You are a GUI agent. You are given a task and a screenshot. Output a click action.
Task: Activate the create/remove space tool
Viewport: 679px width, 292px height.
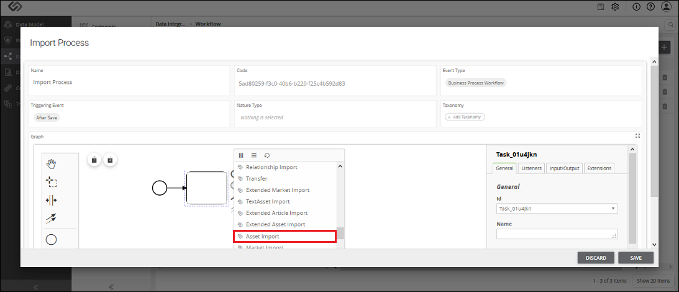(52, 200)
